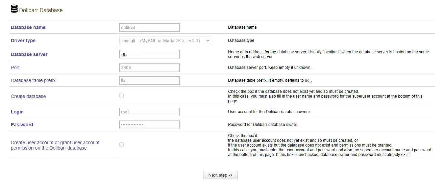The image size is (443, 183).
Task: Tick the Create database checkbox
Action: tap(122, 96)
